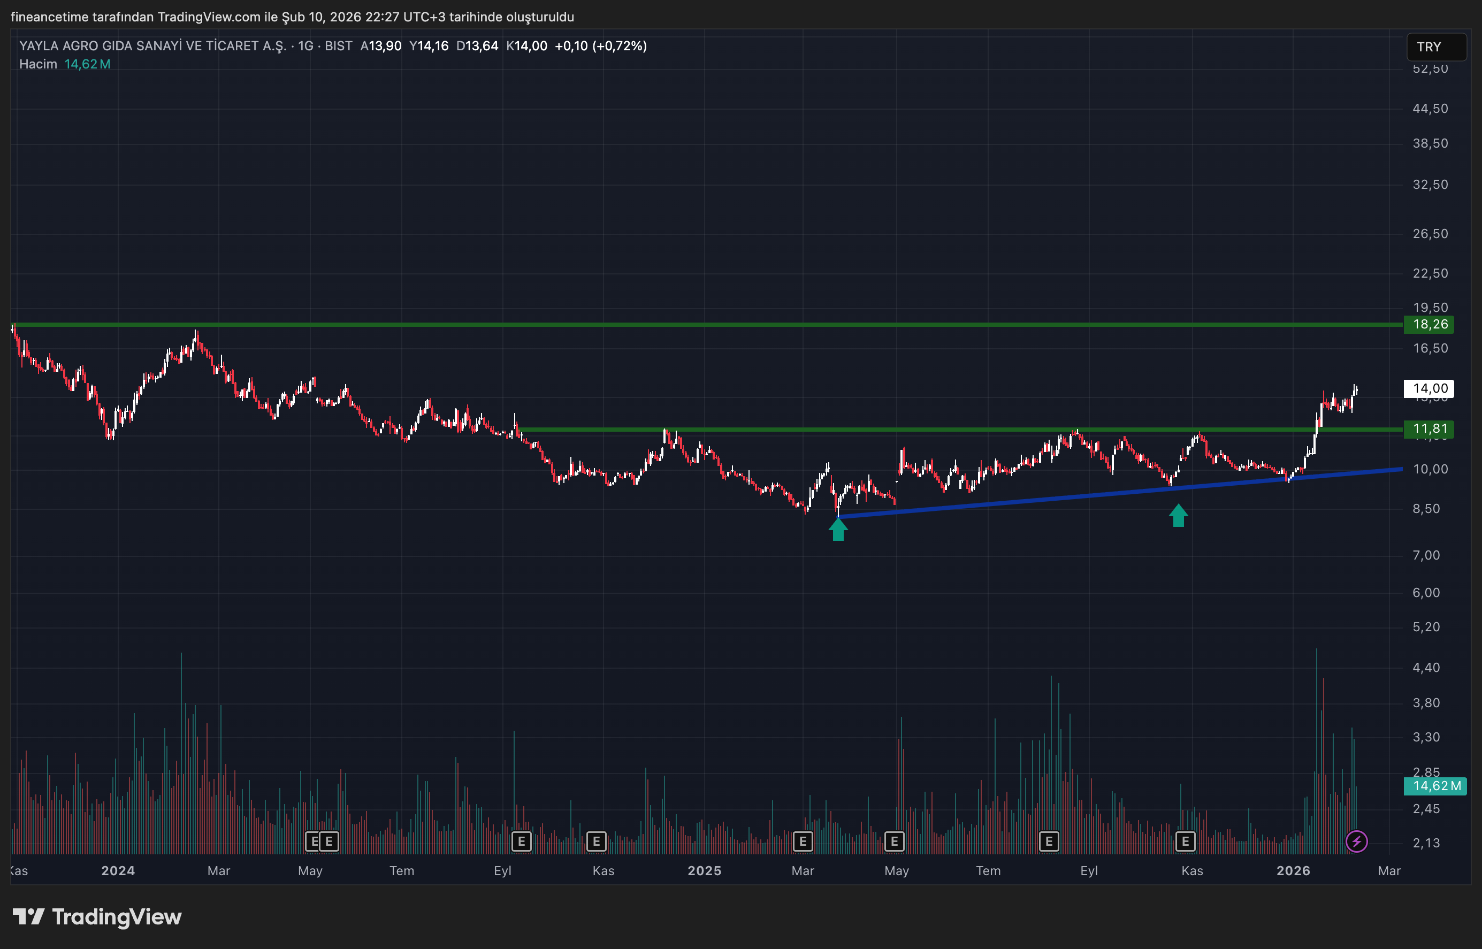
Task: Select the E marker between Tem and Eyl 2025
Action: tap(1049, 841)
